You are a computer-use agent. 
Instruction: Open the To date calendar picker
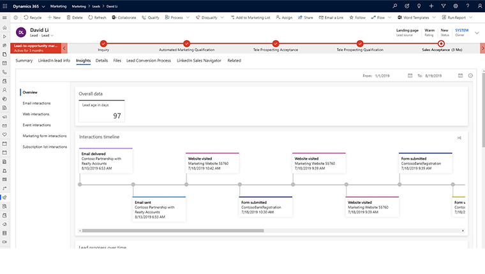coord(461,75)
